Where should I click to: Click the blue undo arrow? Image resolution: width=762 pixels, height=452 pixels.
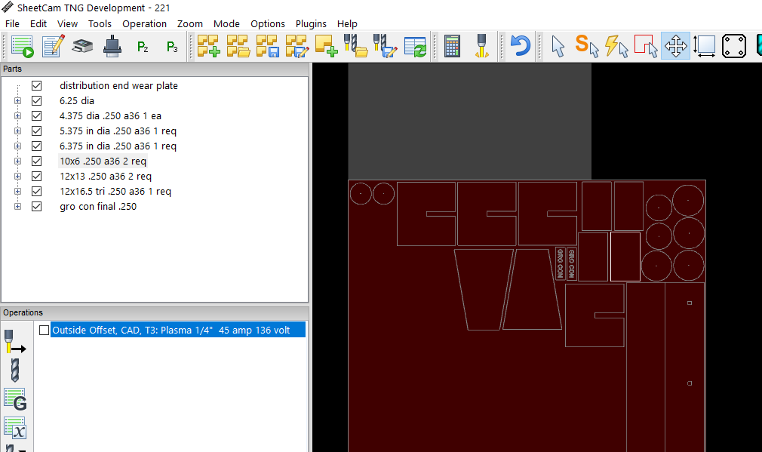point(520,47)
